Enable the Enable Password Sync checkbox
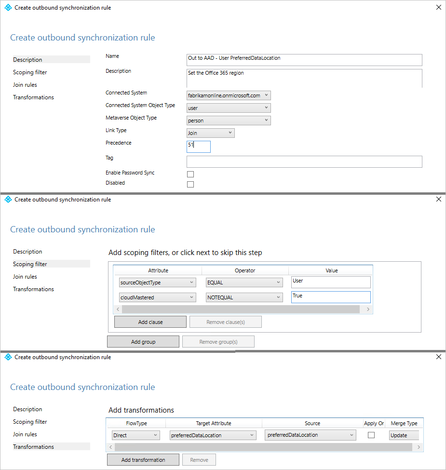The width and height of the screenshot is (446, 470). tap(190, 174)
